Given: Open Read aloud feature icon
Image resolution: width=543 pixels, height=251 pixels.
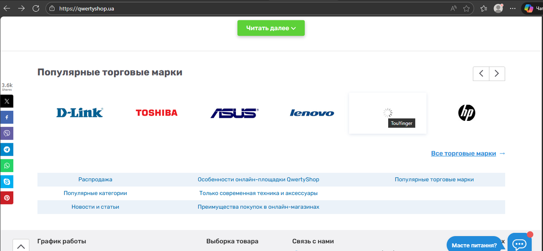Looking at the screenshot, I should click(x=453, y=8).
